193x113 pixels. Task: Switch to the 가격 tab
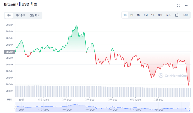[9, 15]
